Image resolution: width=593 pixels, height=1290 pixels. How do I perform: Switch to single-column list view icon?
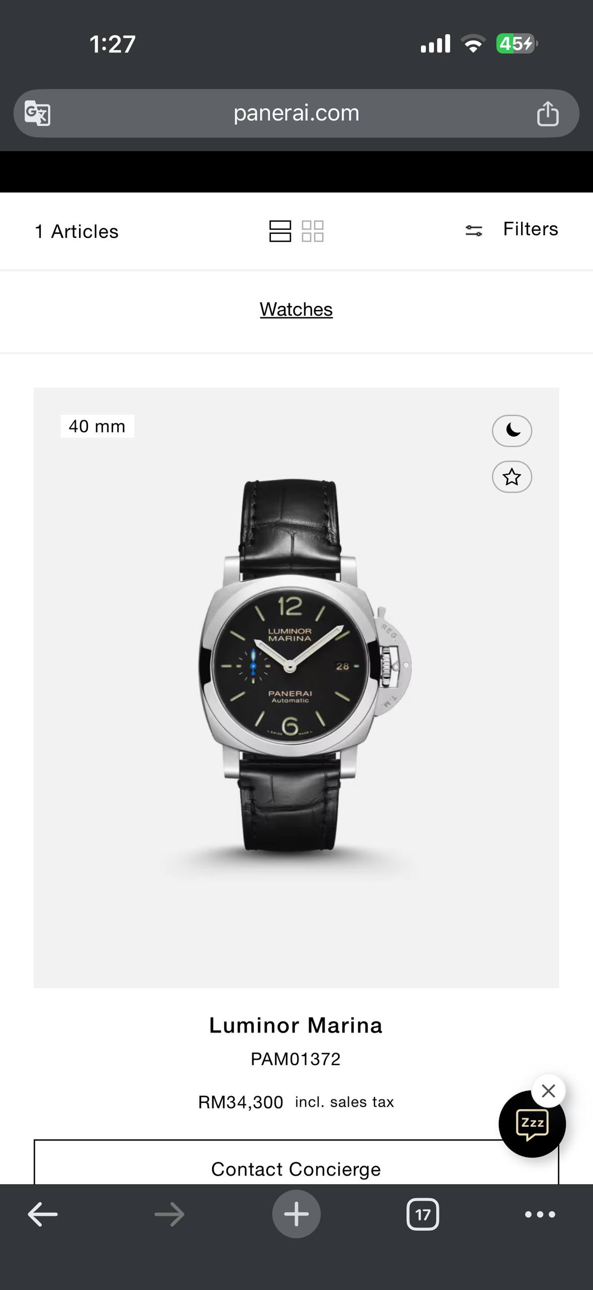coord(280,231)
